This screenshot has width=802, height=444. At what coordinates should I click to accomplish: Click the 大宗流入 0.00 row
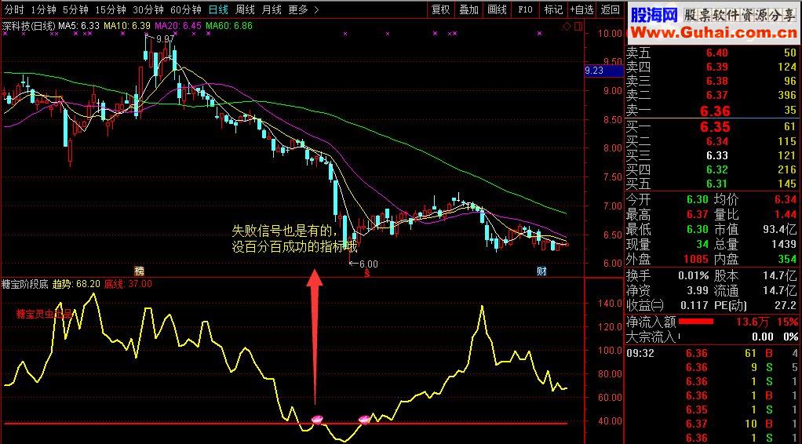[713, 337]
